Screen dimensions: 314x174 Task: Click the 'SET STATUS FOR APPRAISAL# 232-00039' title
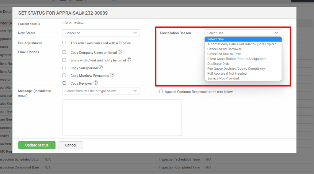(x=63, y=13)
